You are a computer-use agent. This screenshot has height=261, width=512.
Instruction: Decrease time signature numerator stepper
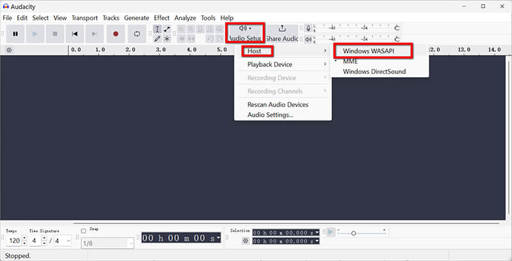pos(44,243)
